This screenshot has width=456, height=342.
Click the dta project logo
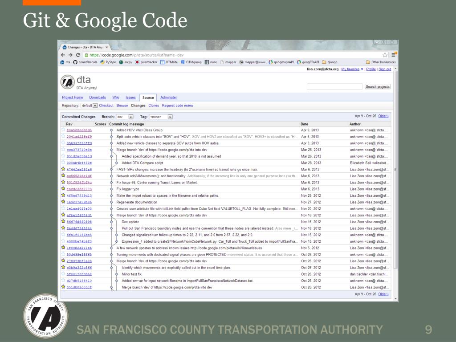(x=68, y=82)
